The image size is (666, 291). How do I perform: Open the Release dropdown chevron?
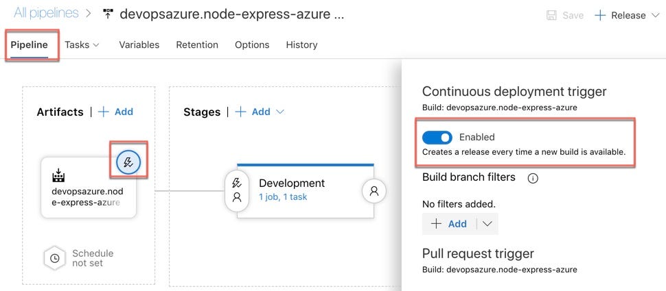tap(654, 16)
